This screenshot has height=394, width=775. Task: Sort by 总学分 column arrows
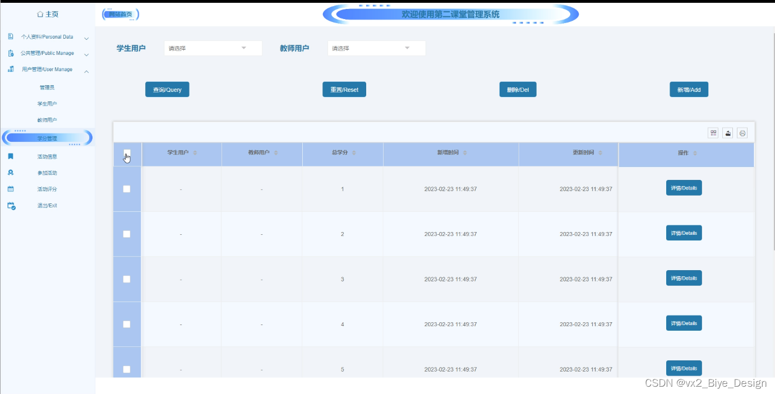tap(354, 153)
